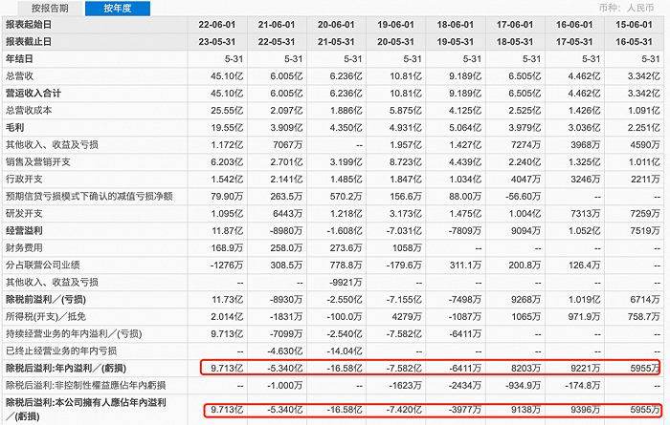This screenshot has width=670, height=425.
Task: Click 年内溢利 value 8203万
Action: point(526,368)
